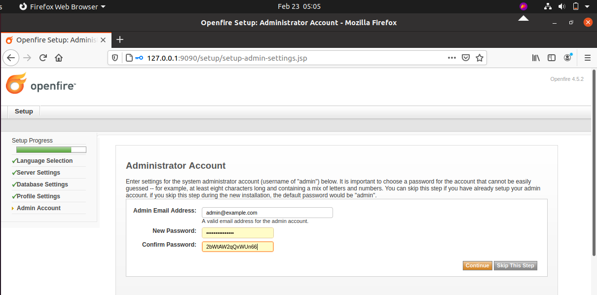
Task: Minimize the Firefox window
Action: [554, 22]
